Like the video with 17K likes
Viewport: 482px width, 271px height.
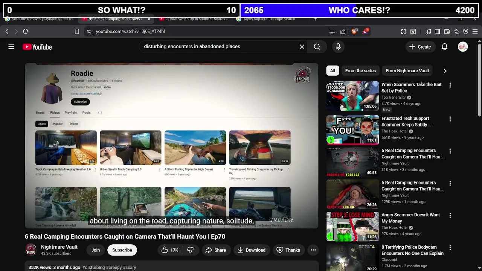tap(170, 250)
